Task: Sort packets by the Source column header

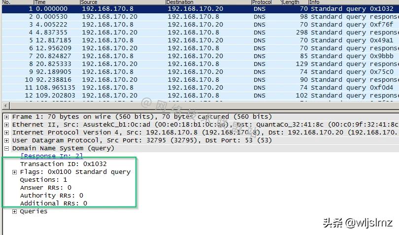Action: pos(123,2)
